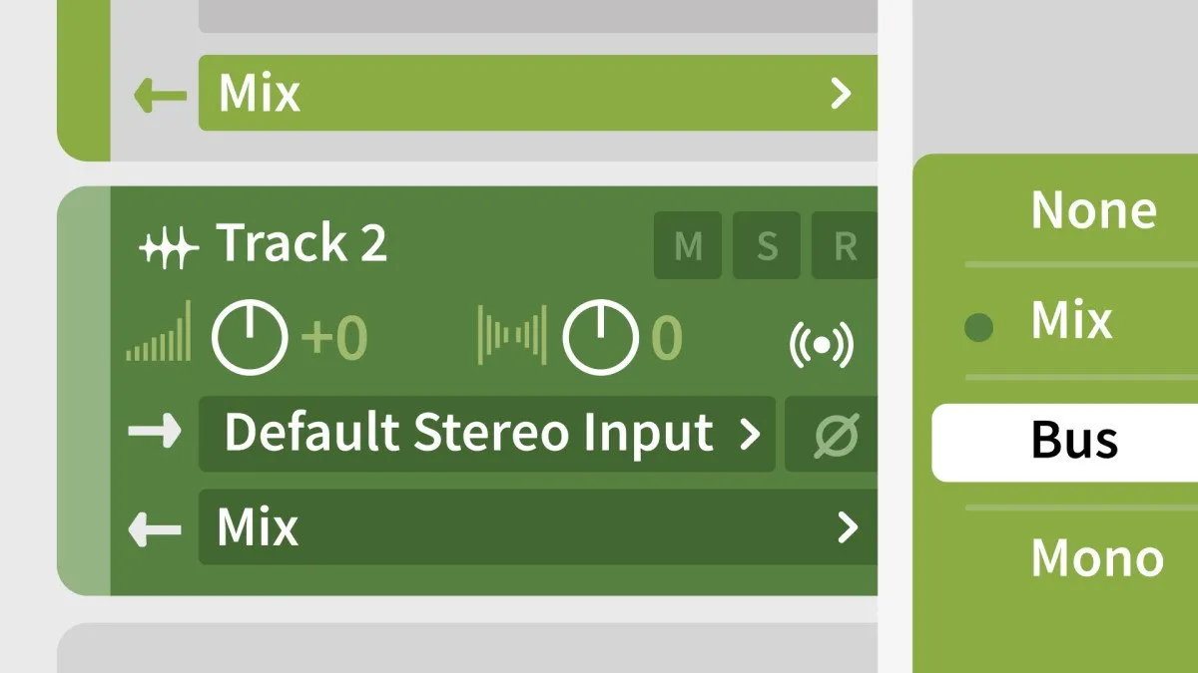Record-arm Track 2 with R button

pos(845,246)
